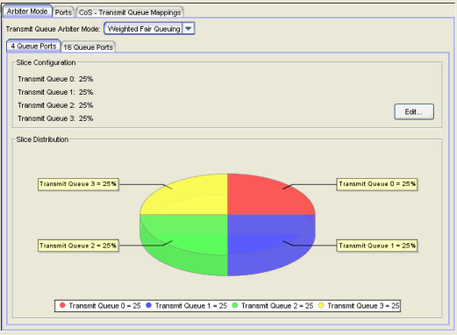Click legend text Transmit Queue 0 = 25

(x=104, y=306)
